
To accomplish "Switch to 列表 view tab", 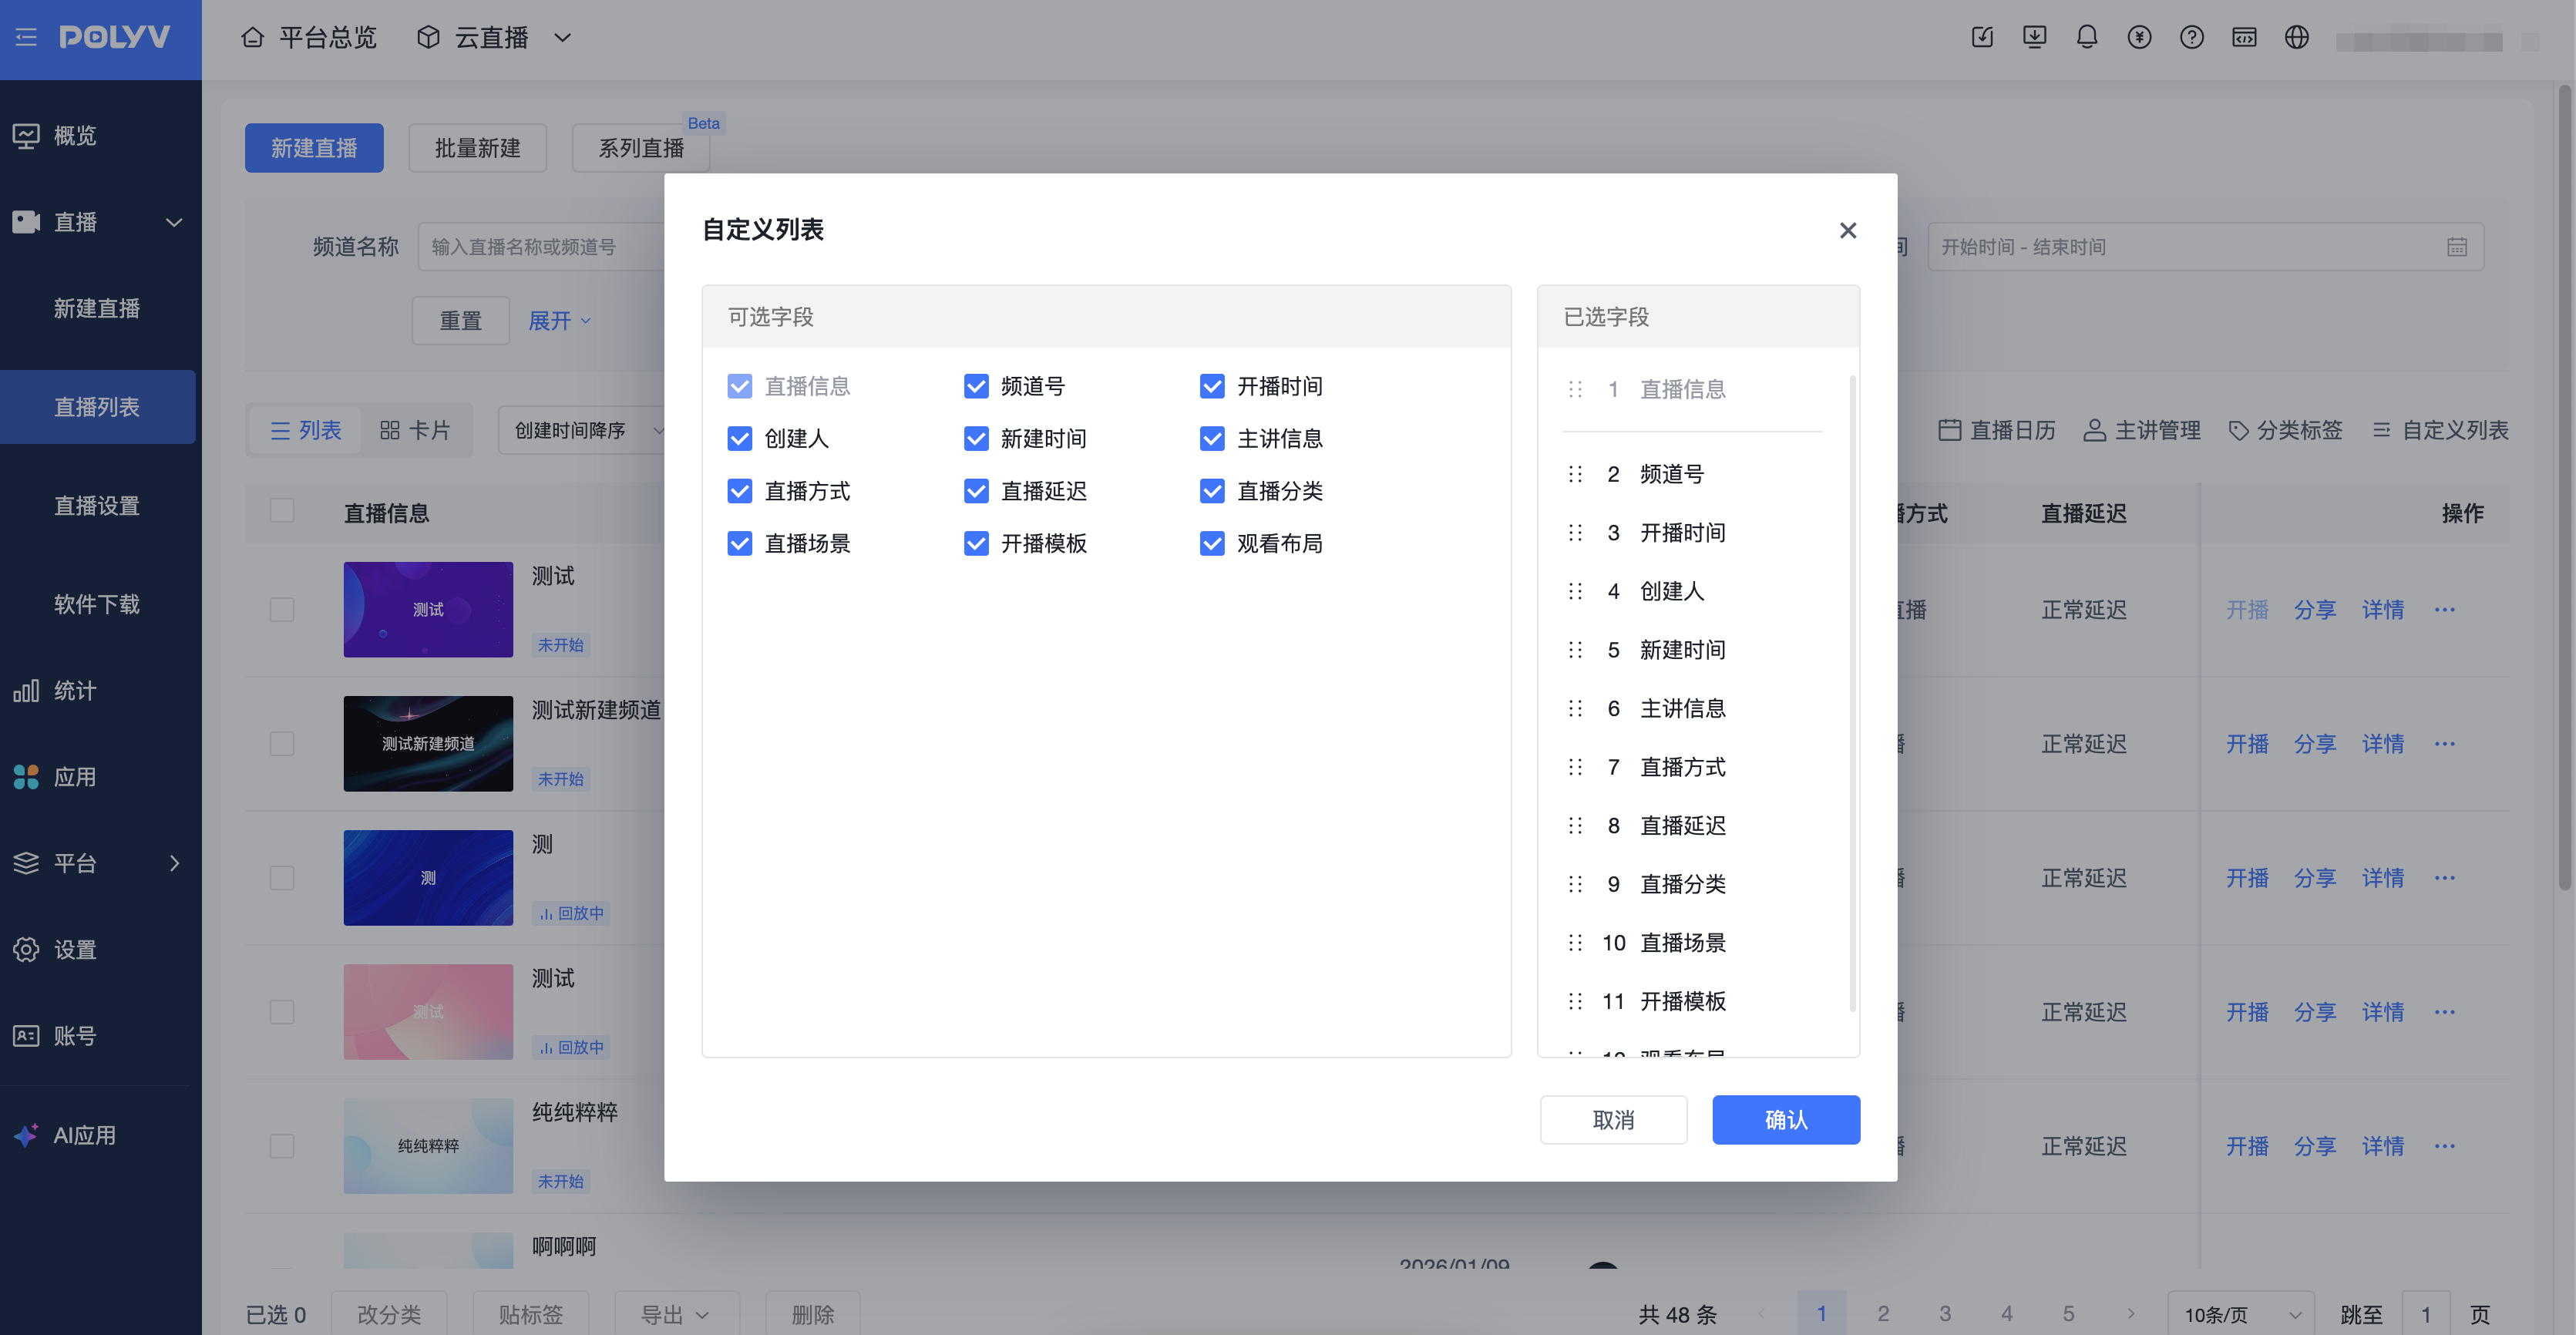I will click(306, 430).
